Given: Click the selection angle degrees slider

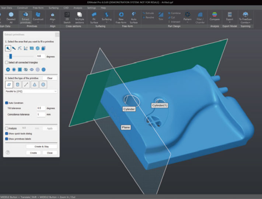Looking at the screenshot, I should (x=11, y=56).
